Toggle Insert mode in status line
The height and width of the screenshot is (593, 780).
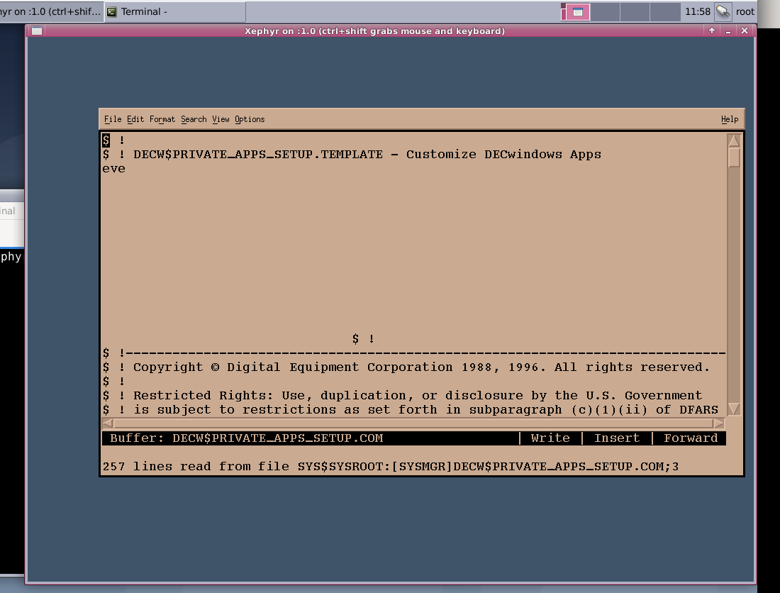tap(617, 438)
